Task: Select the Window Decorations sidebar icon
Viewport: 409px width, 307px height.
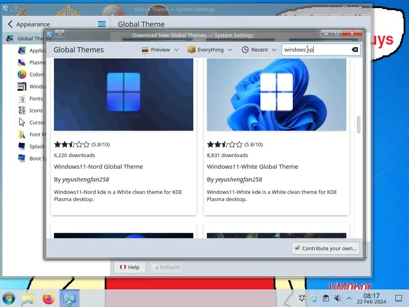Action: click(x=22, y=86)
